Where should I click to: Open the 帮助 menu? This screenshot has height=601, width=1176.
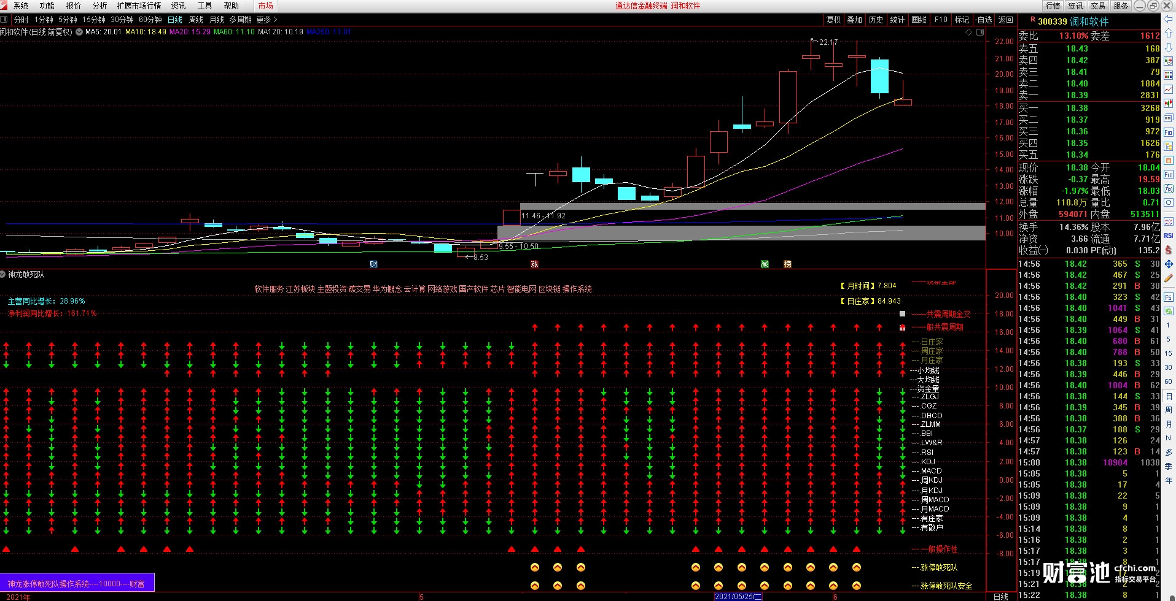pos(232,6)
